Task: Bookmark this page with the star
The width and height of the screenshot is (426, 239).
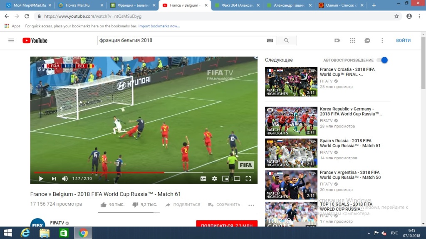Action: click(x=396, y=16)
